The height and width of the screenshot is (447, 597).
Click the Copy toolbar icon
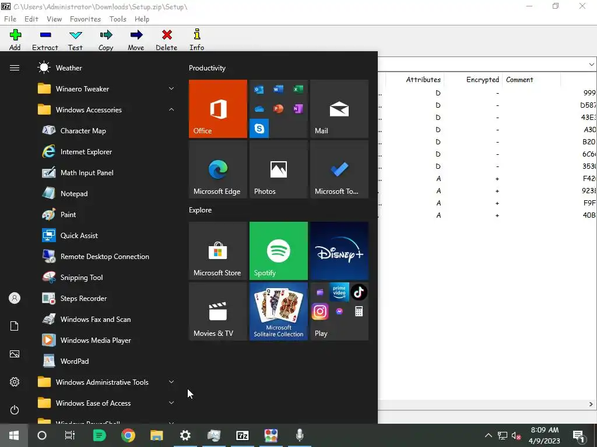106,40
